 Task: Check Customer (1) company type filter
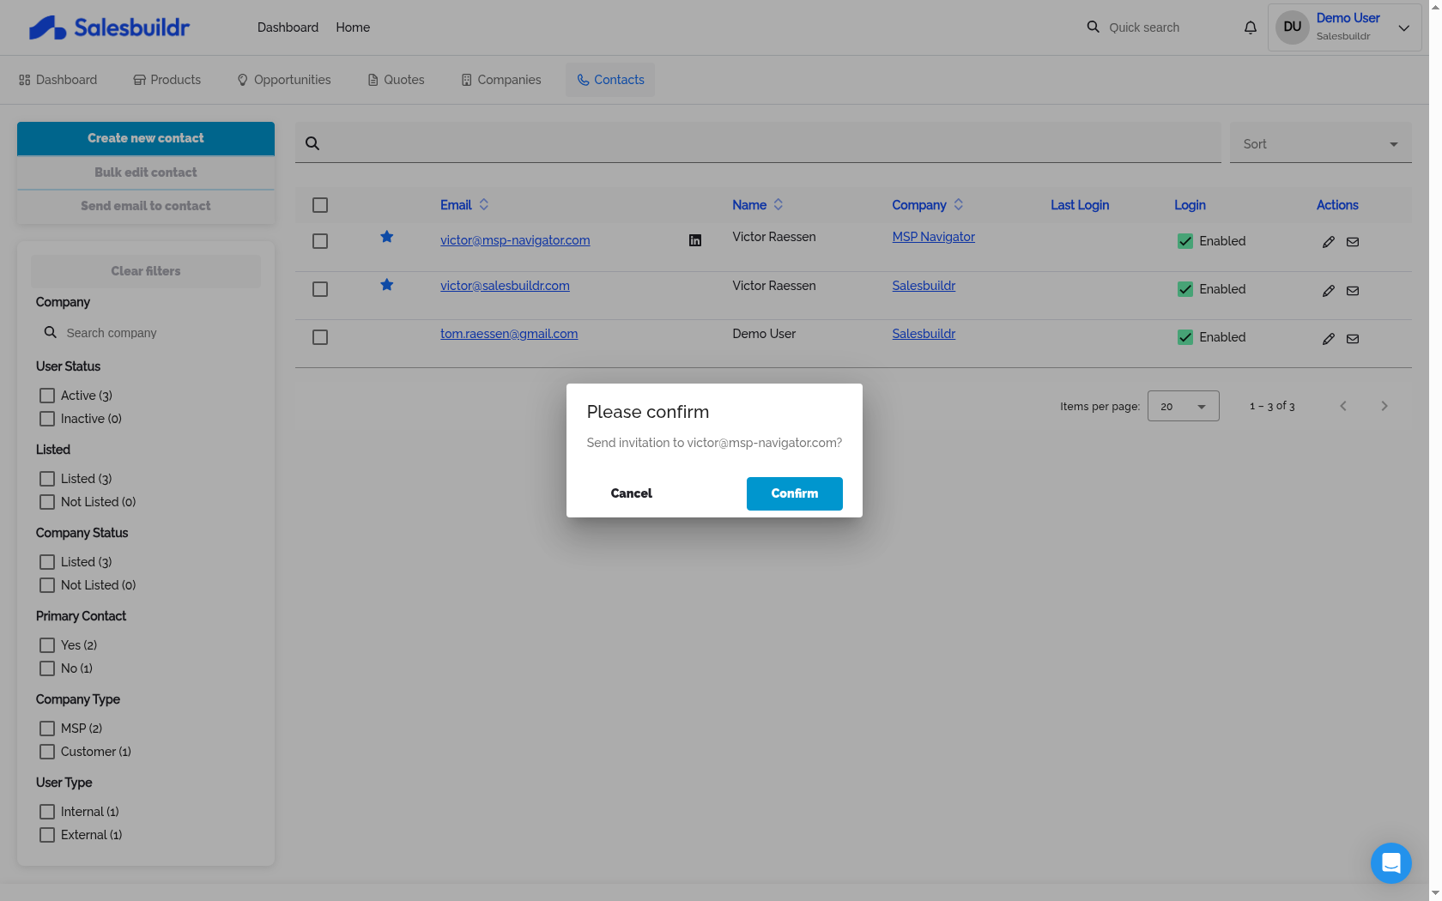[x=47, y=752]
